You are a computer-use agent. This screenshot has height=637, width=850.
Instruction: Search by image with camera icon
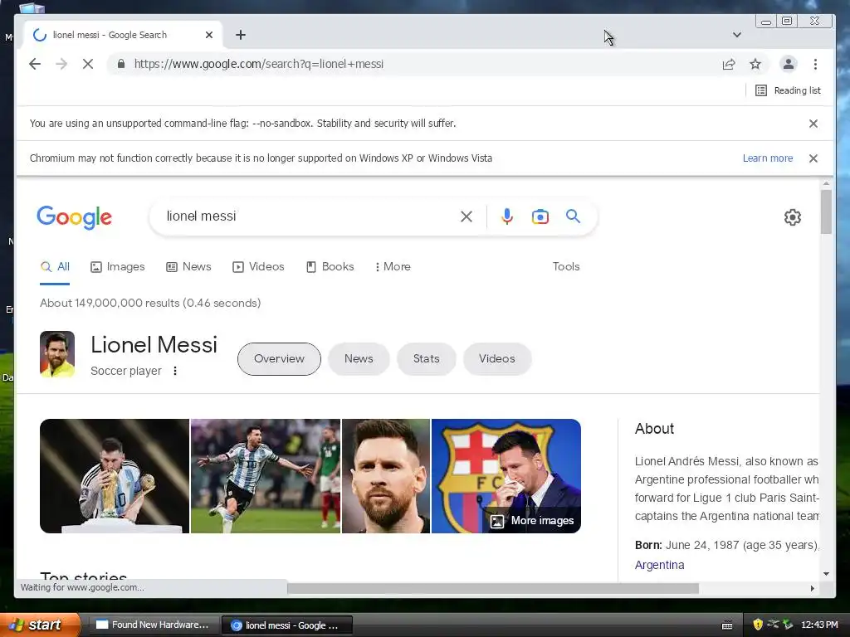(x=540, y=216)
